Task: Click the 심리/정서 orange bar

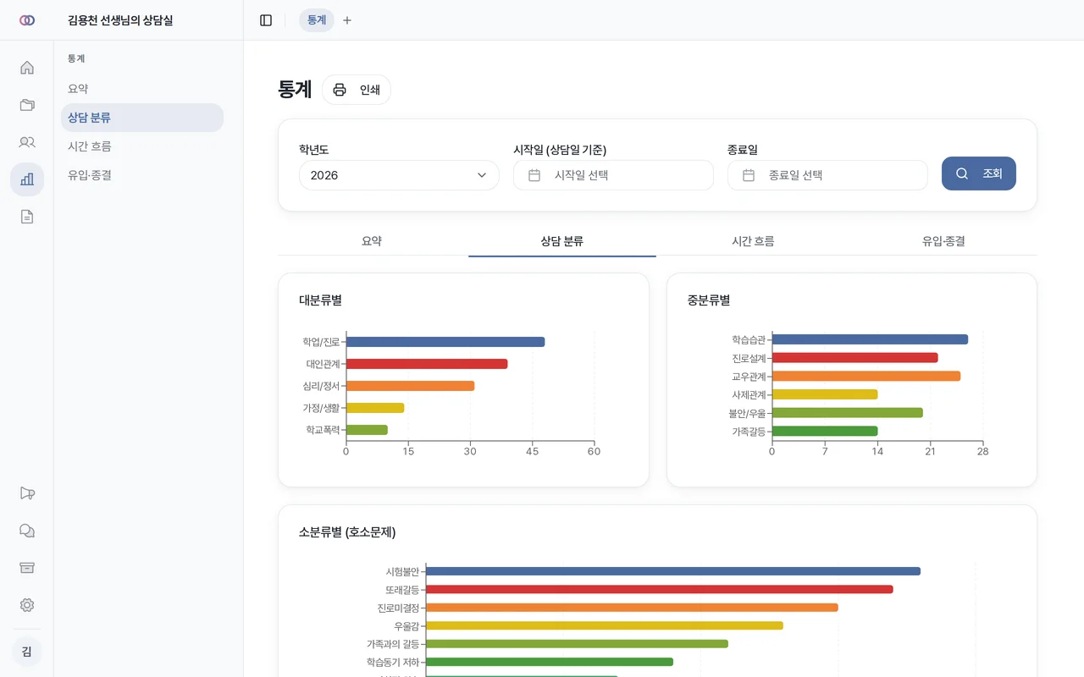Action: pyautogui.click(x=411, y=386)
